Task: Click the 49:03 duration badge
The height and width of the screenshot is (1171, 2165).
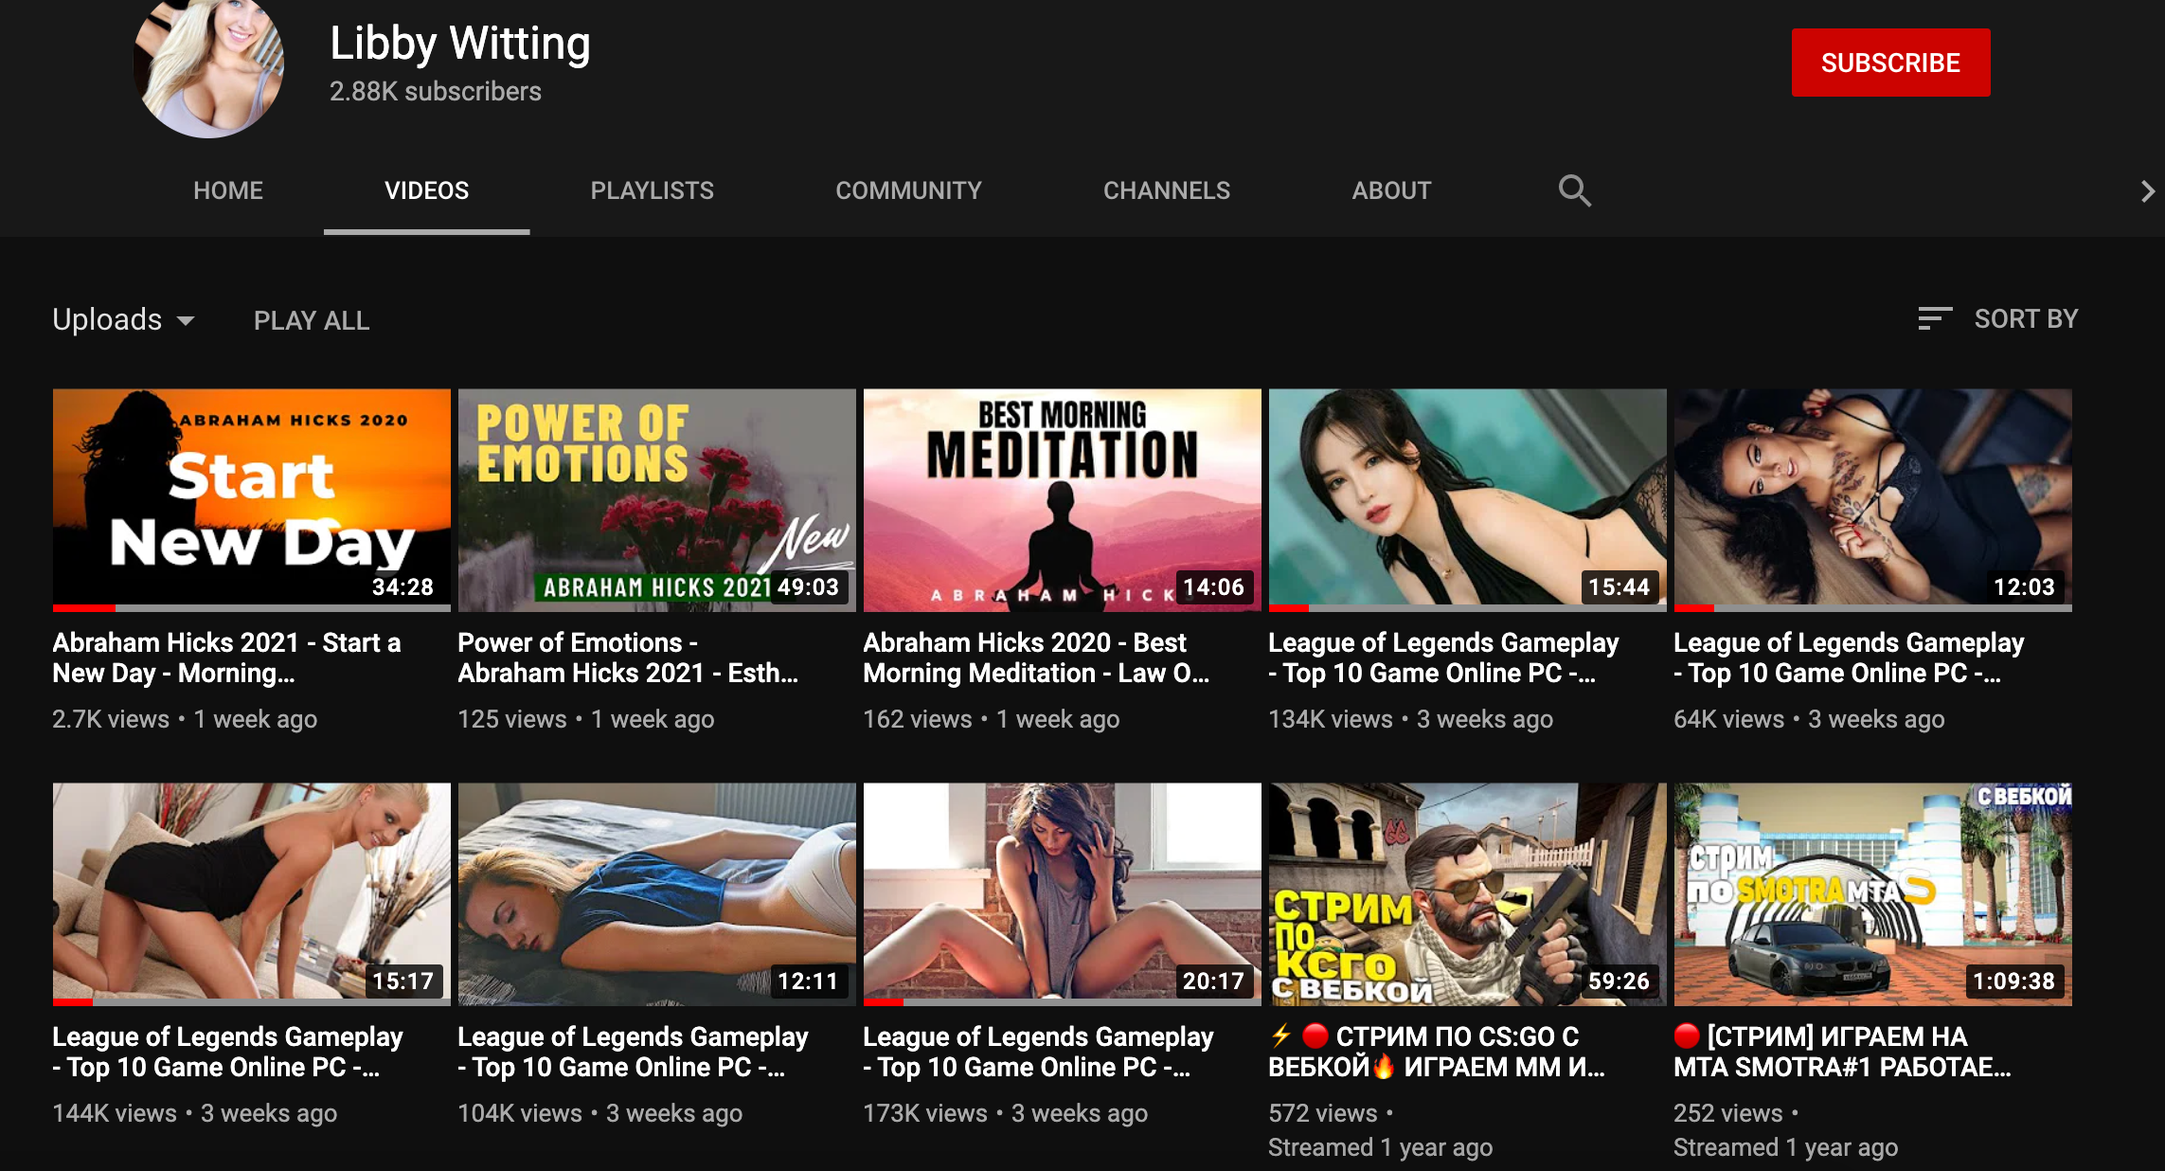Action: 808,587
